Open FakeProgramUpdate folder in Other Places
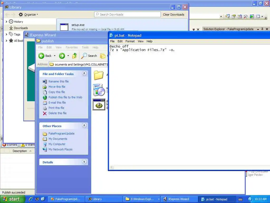Image resolution: width=270 pixels, height=203 pixels. [61, 133]
